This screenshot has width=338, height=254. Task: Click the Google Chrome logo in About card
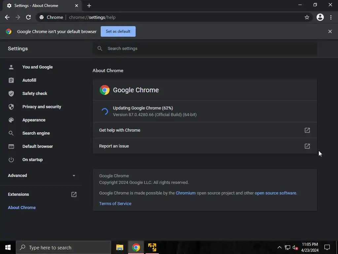105,90
